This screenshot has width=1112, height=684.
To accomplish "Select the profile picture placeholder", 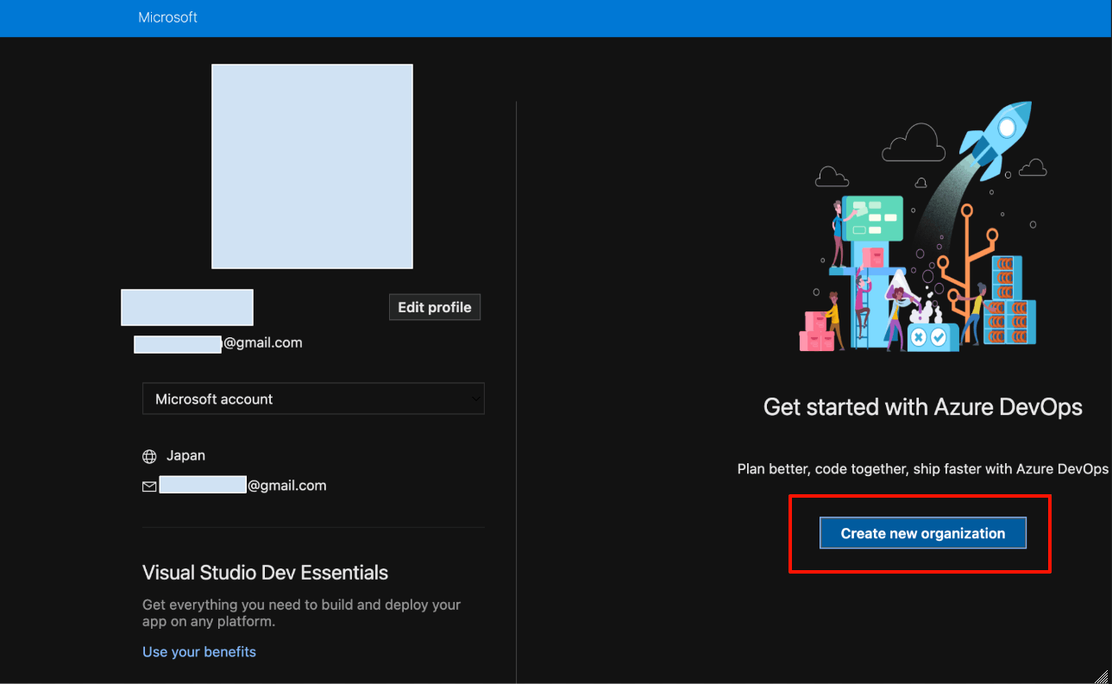I will pos(312,166).
